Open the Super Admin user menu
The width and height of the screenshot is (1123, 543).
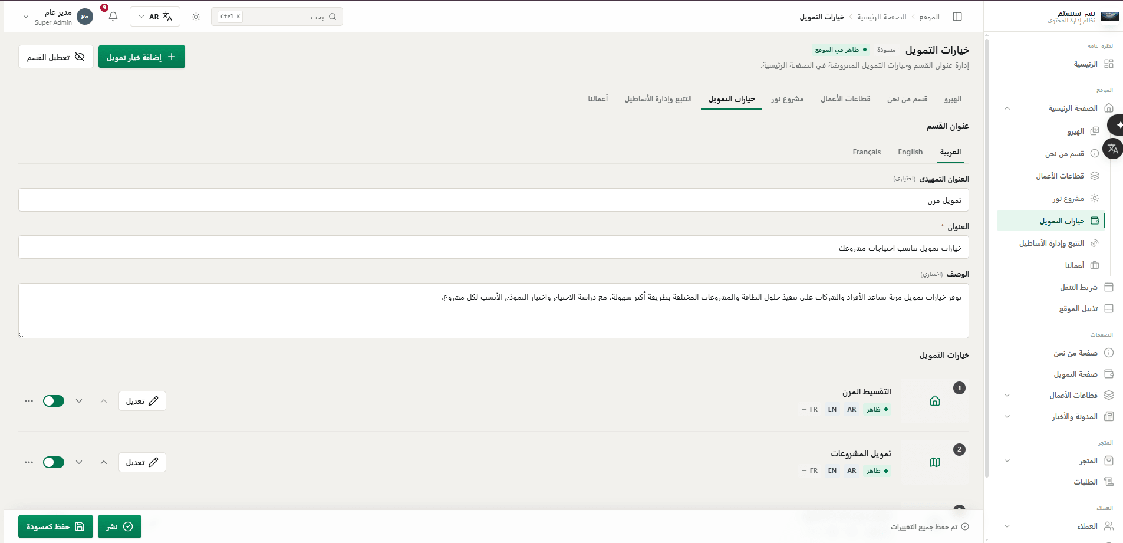pyautogui.click(x=58, y=17)
